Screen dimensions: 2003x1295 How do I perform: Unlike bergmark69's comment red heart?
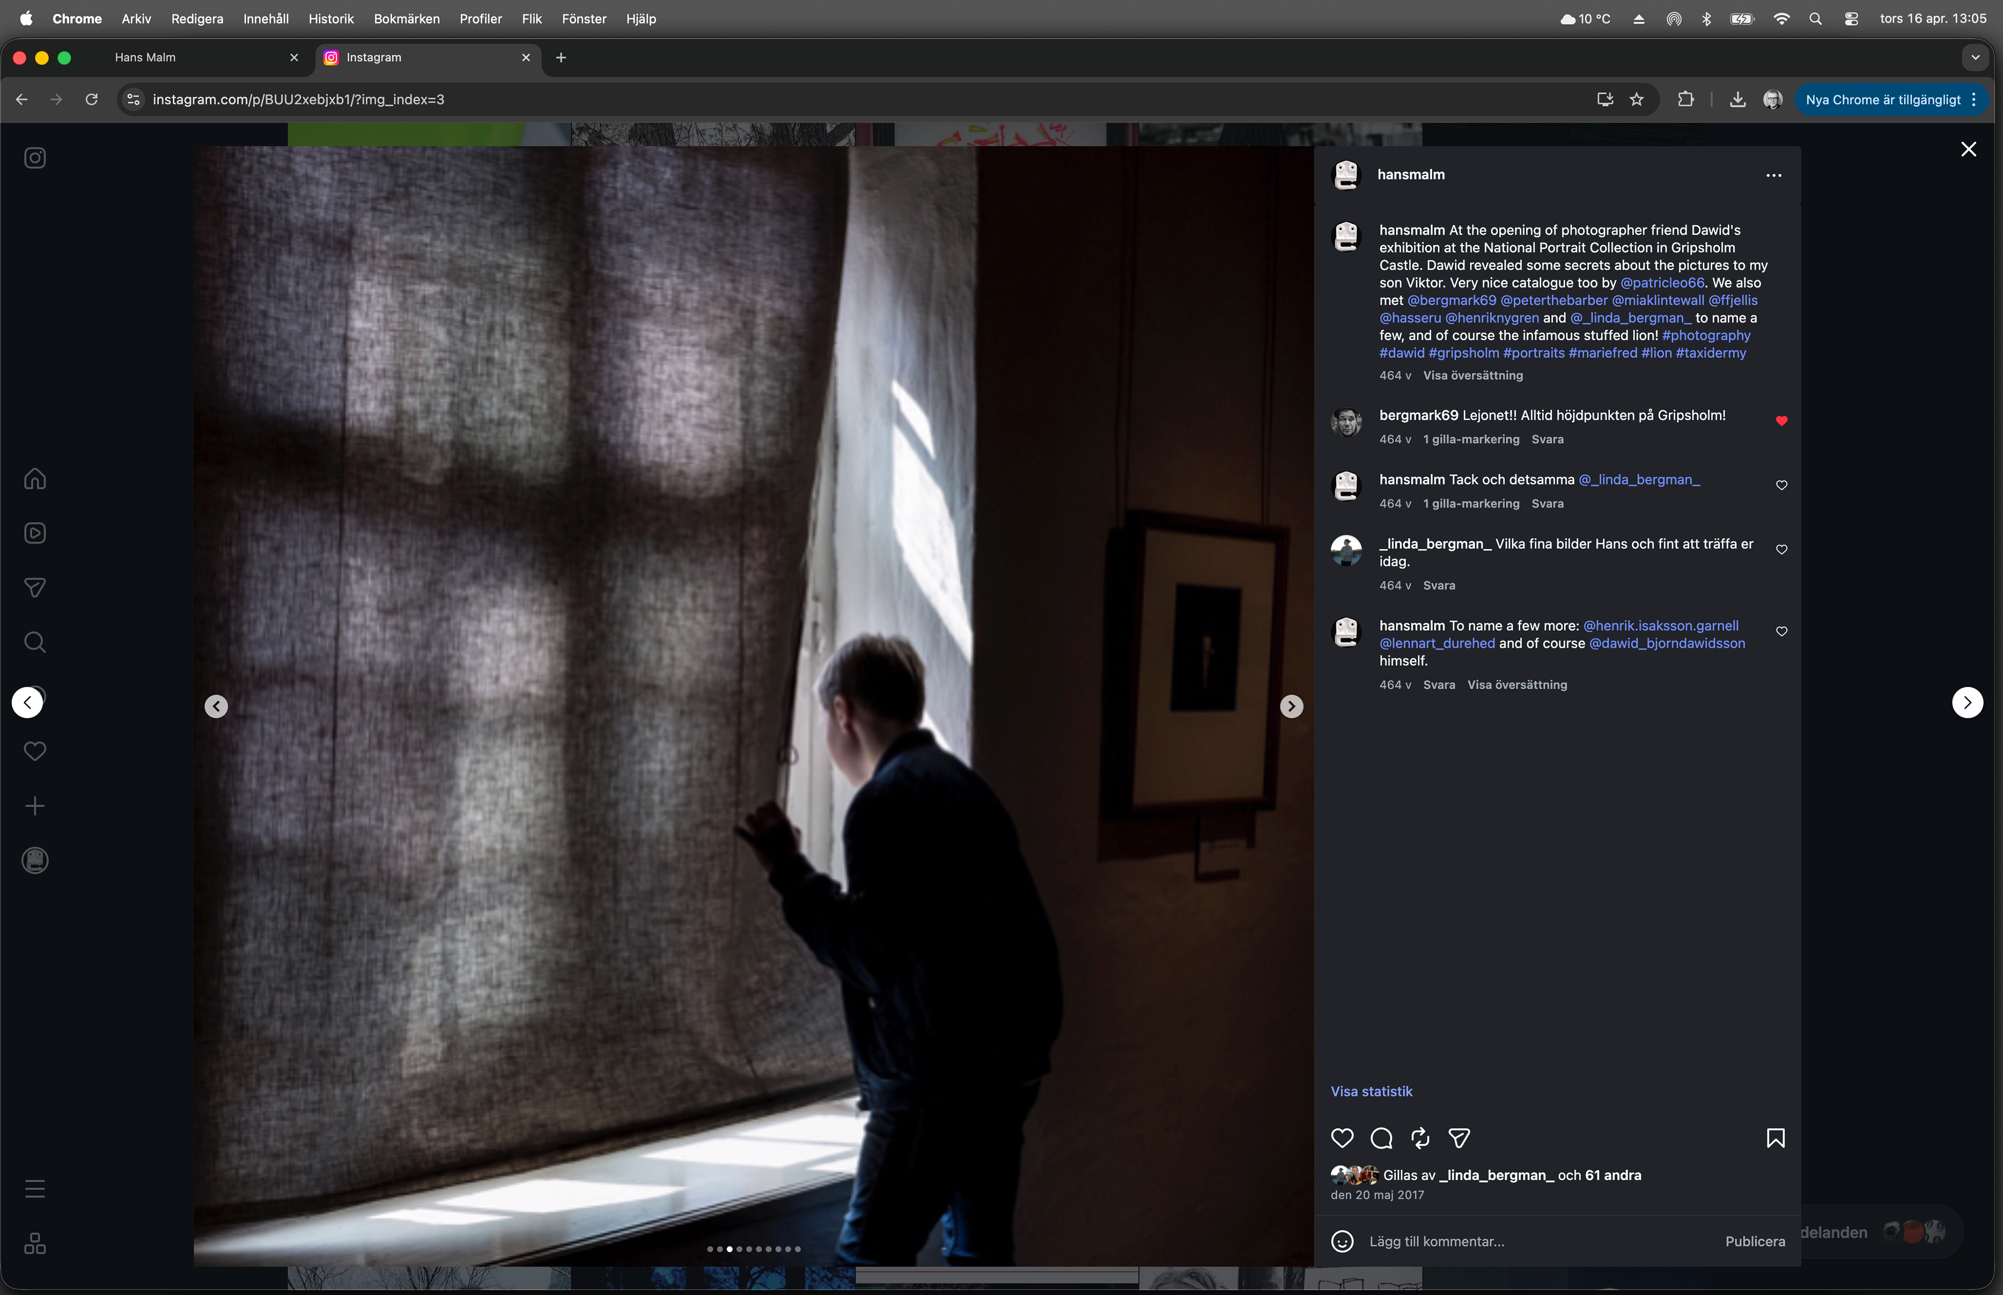[x=1781, y=421]
